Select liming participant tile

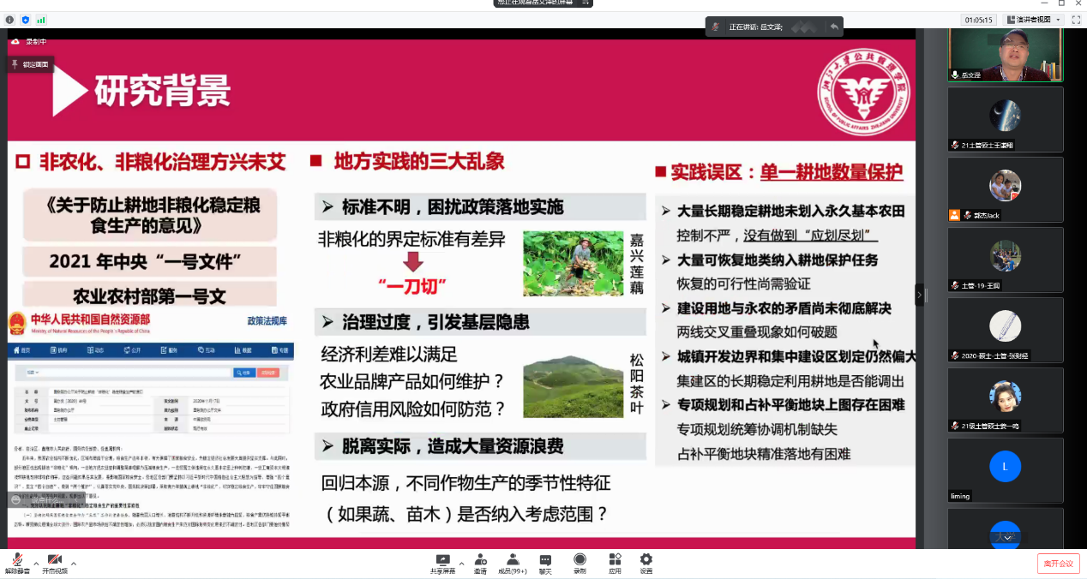click(1006, 470)
